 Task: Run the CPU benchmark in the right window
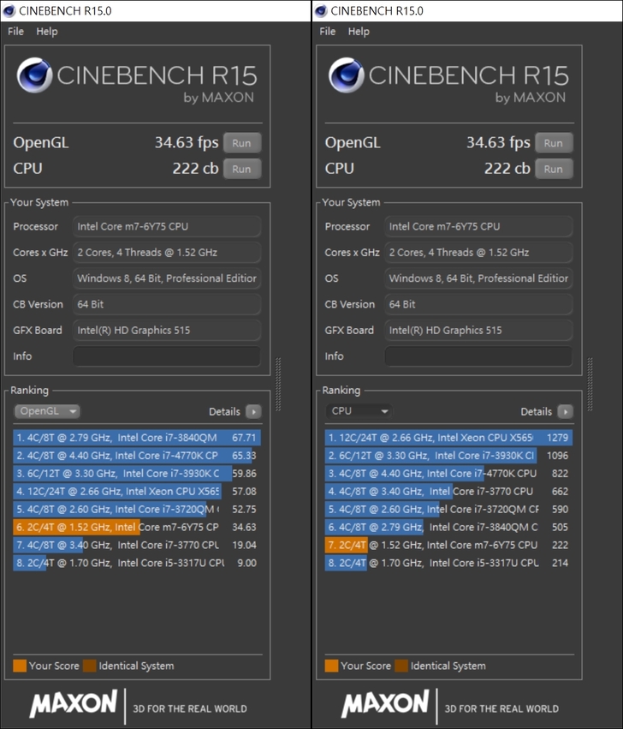click(554, 169)
